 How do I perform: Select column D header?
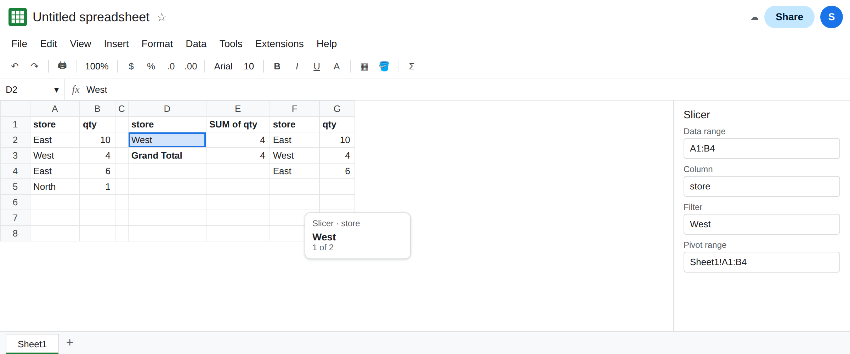(x=167, y=109)
